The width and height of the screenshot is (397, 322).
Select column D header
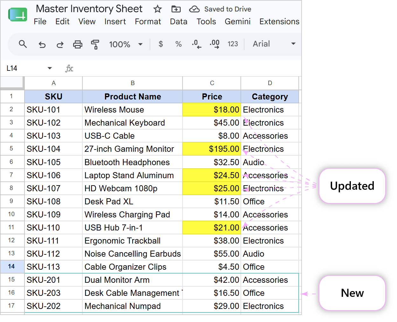pyautogui.click(x=270, y=83)
